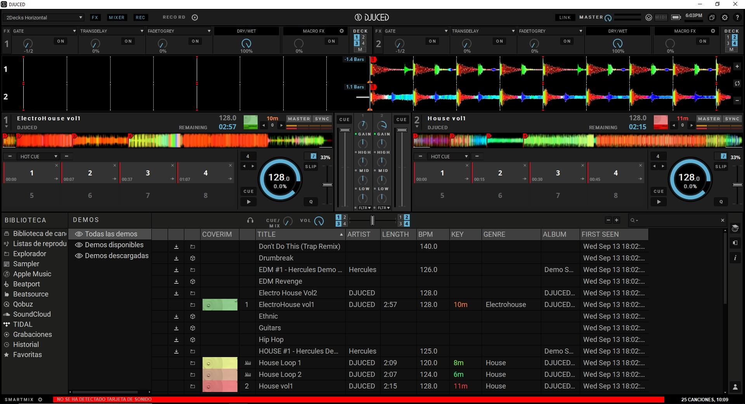Image resolution: width=745 pixels, height=404 pixels.
Task: Zoom out waveform with minus icon
Action: [737, 101]
